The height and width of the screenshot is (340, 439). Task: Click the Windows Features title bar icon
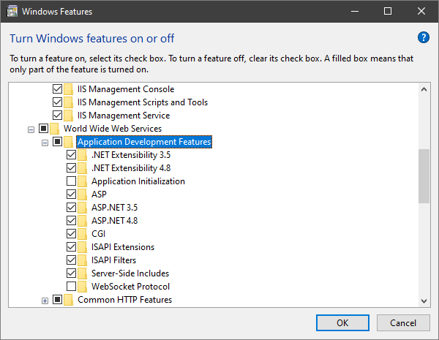pos(12,12)
